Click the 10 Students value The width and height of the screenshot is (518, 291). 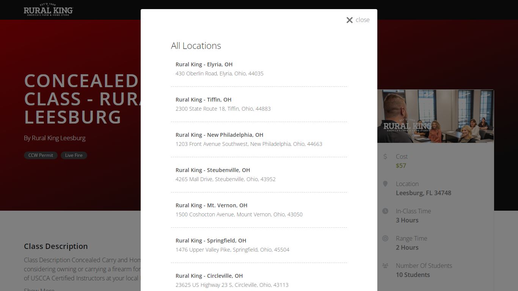[x=413, y=275]
